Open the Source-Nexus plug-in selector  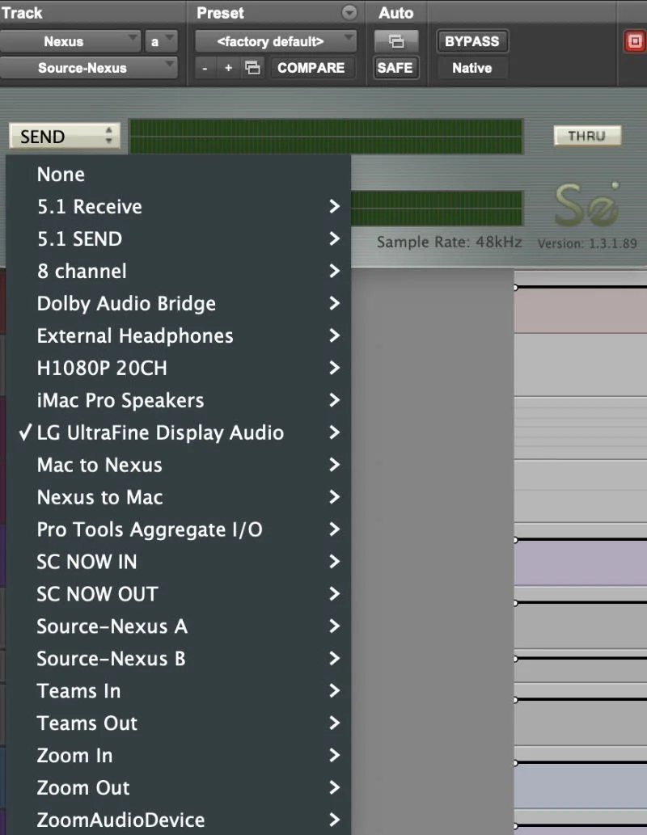88,68
